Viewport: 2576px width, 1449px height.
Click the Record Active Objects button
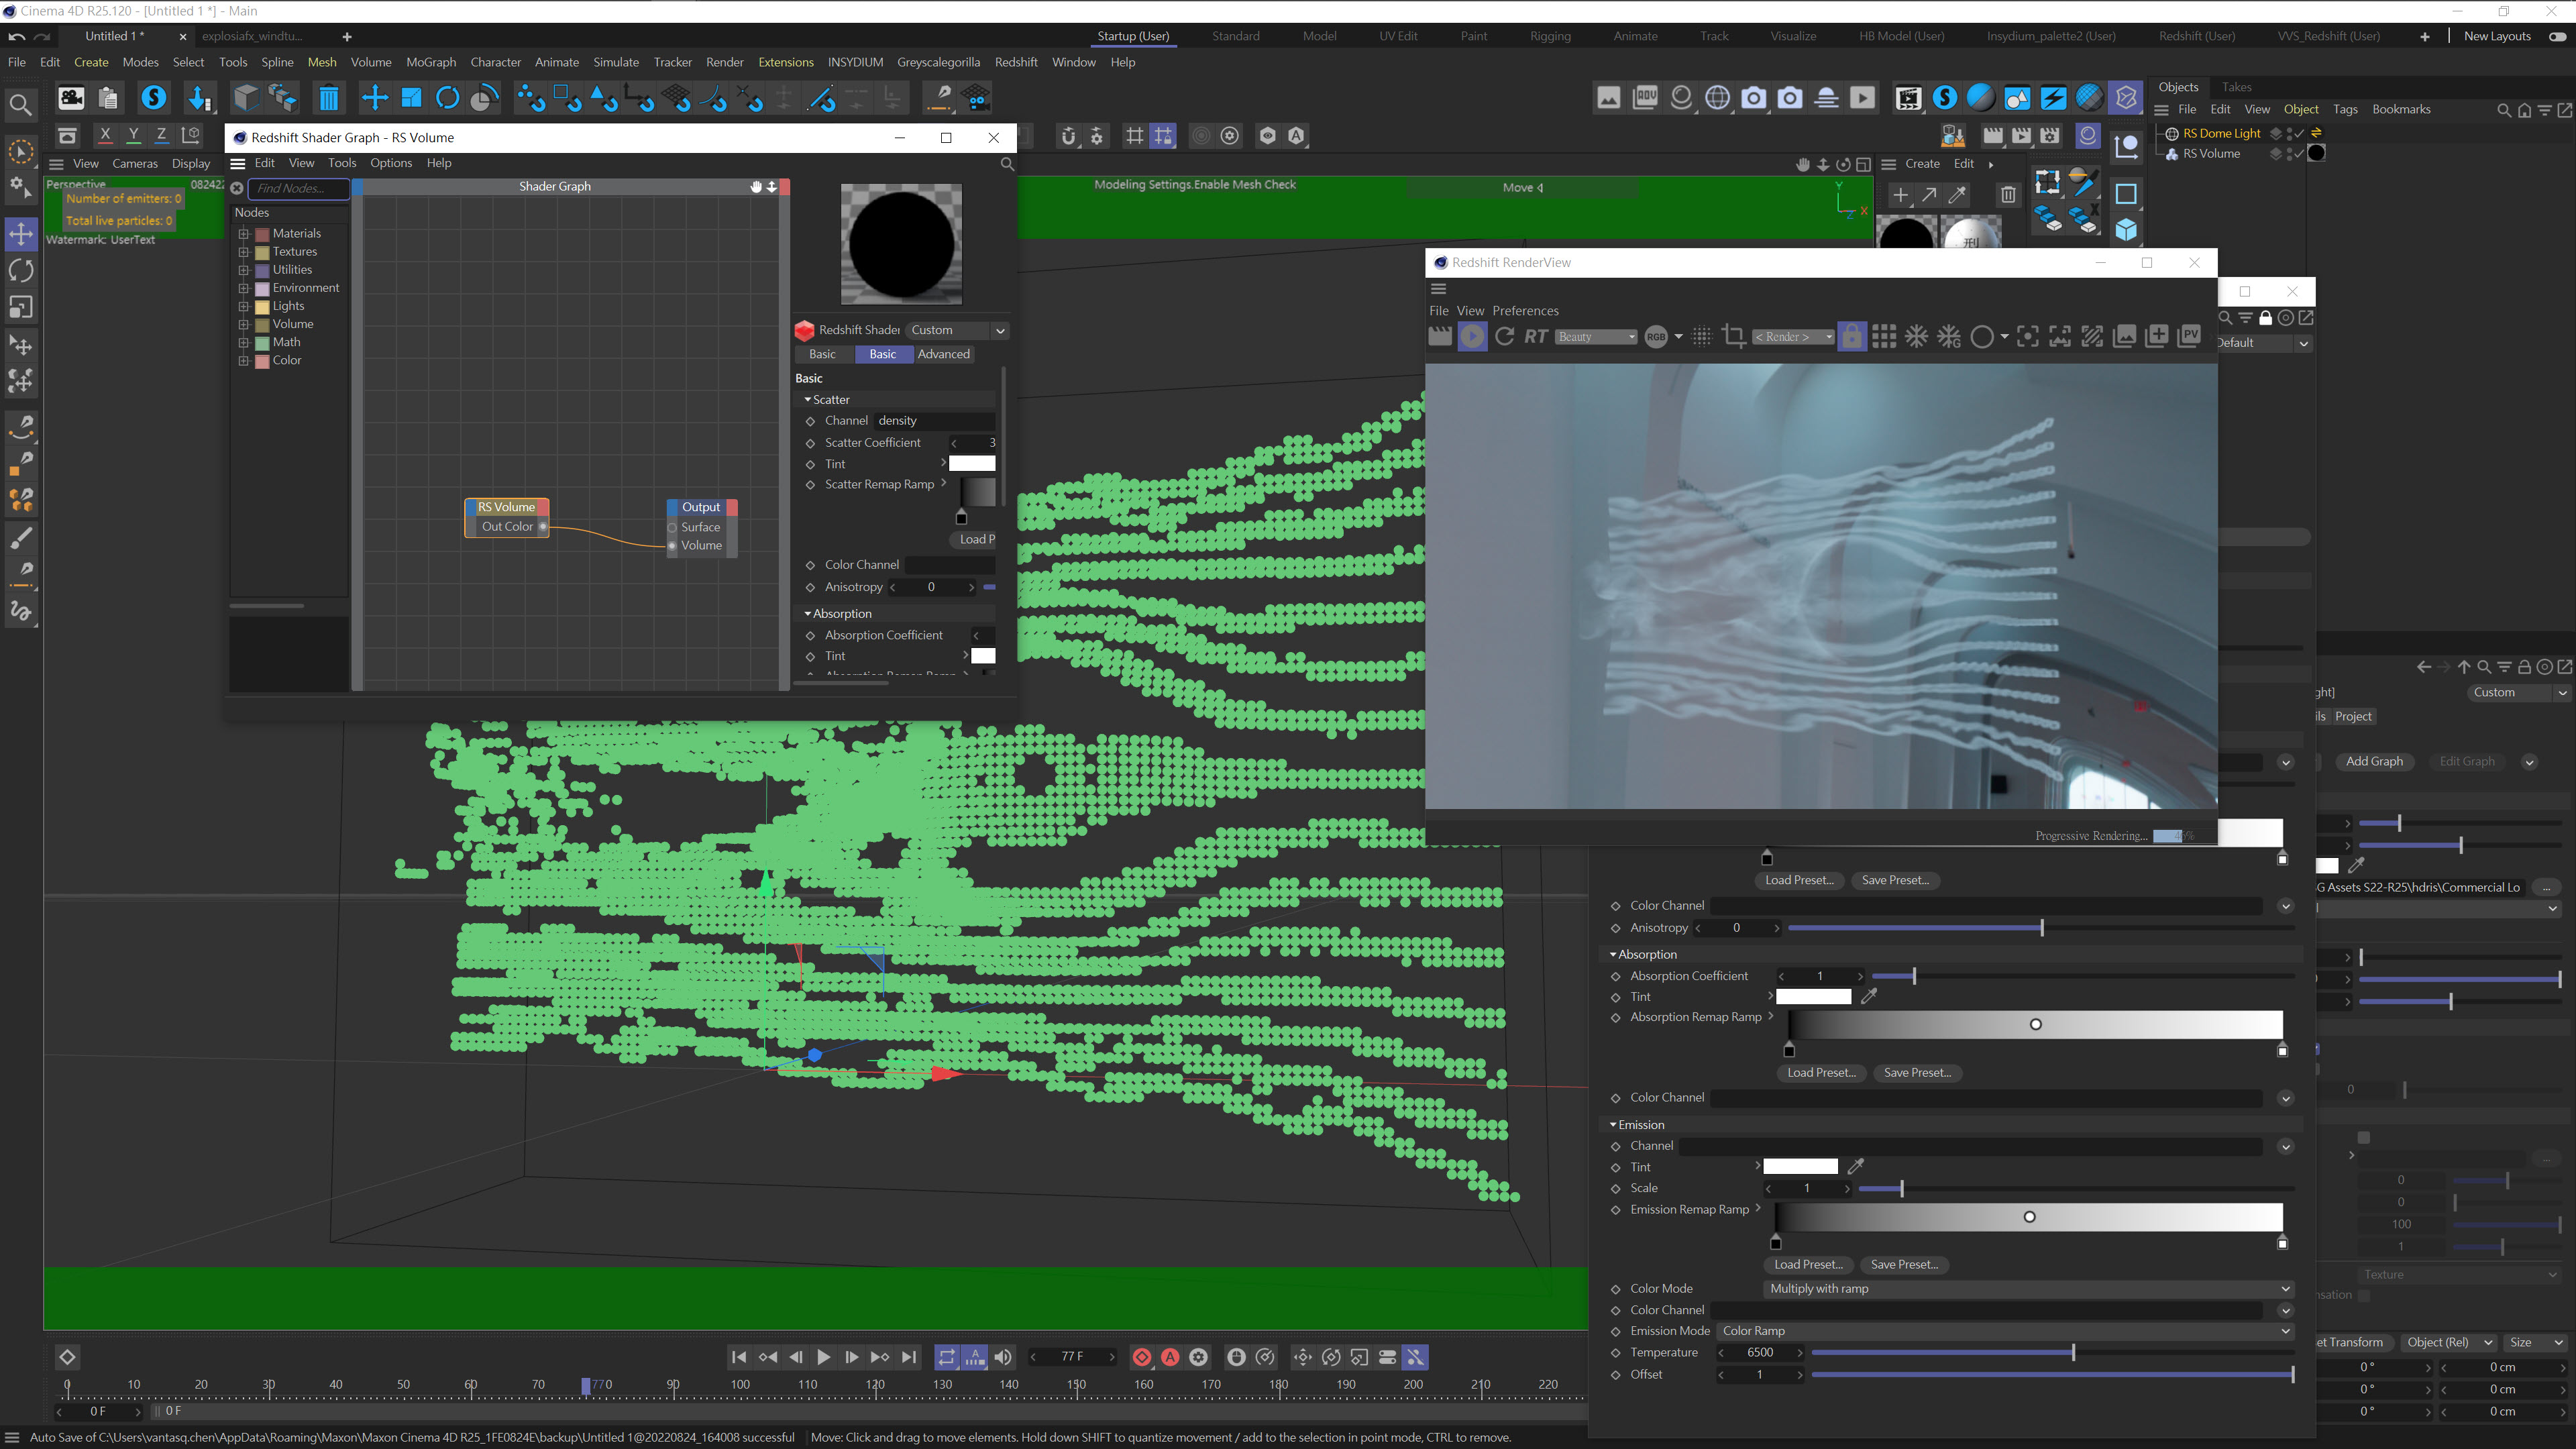click(1142, 1357)
